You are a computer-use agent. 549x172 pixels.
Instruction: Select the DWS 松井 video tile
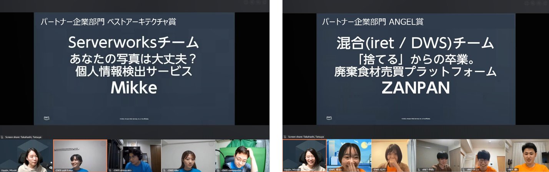(x=394, y=156)
